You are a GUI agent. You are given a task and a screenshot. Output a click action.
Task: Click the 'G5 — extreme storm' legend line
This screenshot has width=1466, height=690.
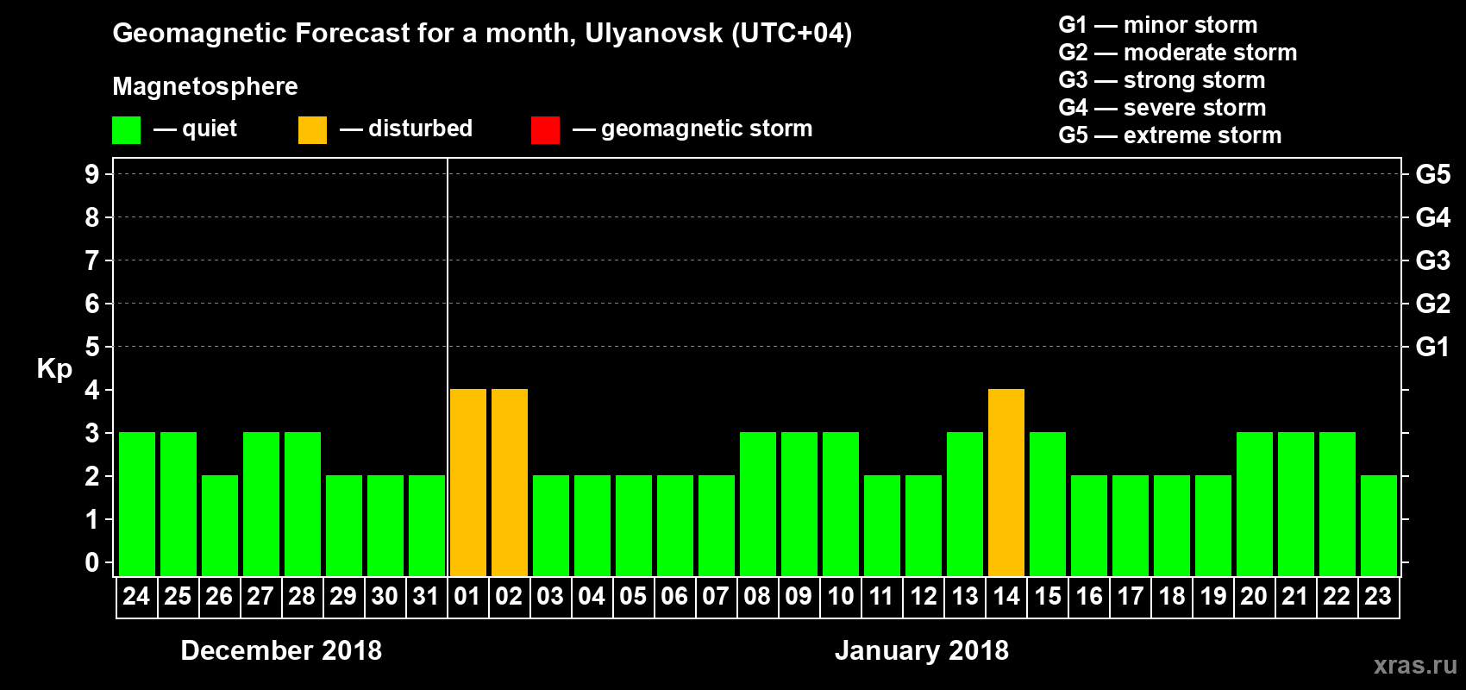1170,135
